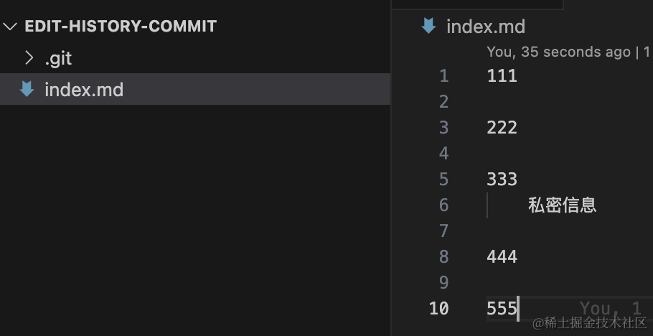
Task: Collapse the EDIT-HISTORY-COMMIT folder chevron
Action: click(x=10, y=27)
